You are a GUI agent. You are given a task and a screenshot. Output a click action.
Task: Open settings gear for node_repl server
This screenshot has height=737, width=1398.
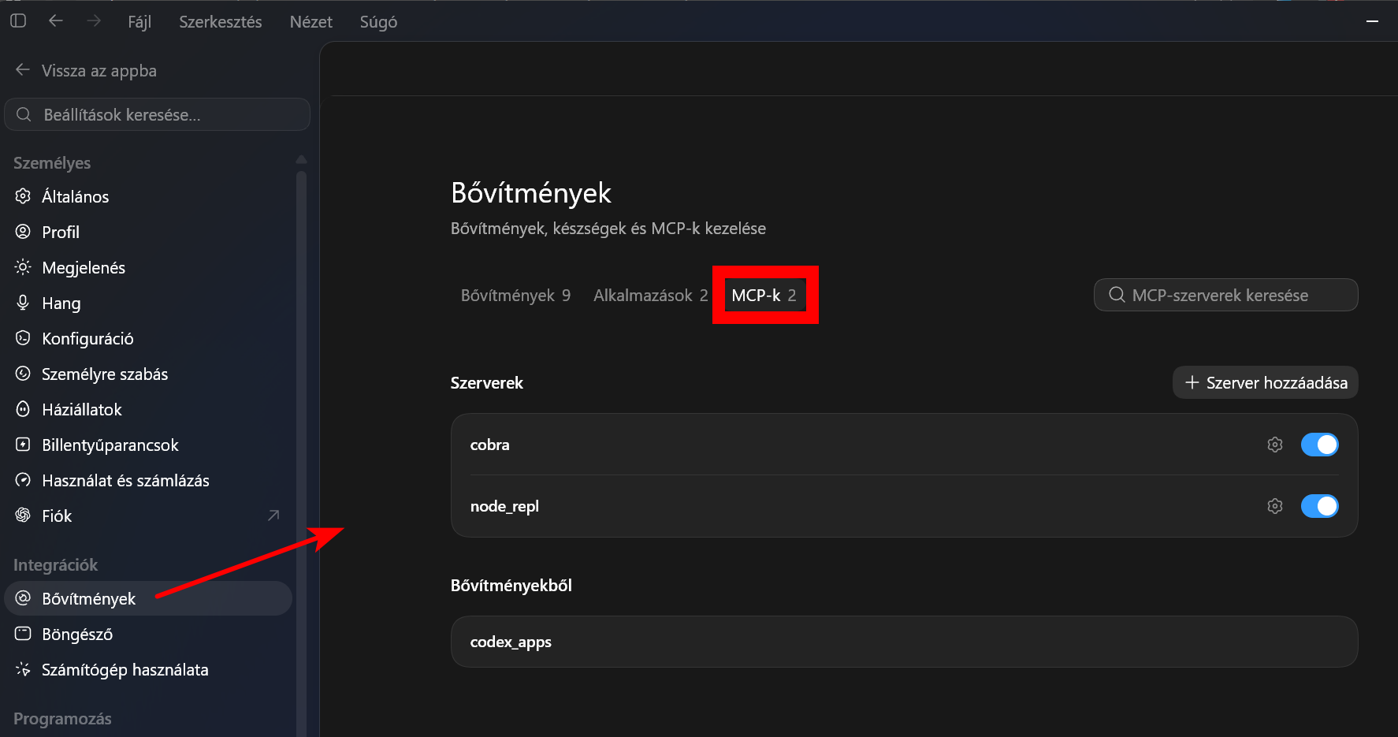pyautogui.click(x=1275, y=506)
